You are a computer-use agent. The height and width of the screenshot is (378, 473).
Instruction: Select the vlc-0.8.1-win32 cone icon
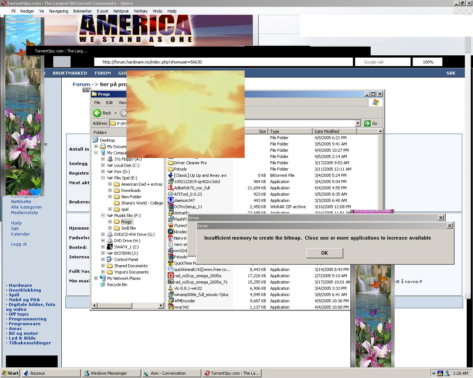coord(171,288)
